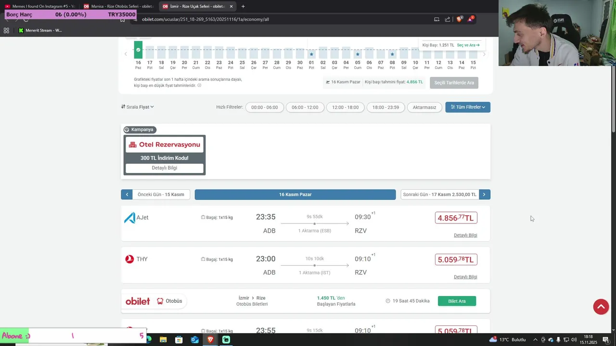Open Outlook from the taskbar
Image resolution: width=616 pixels, height=346 pixels.
click(x=194, y=340)
